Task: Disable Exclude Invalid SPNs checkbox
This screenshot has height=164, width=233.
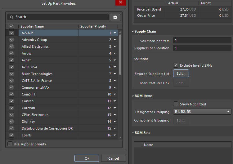Action: point(176,65)
